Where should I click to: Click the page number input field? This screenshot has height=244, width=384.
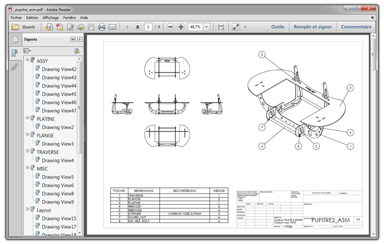(x=148, y=27)
